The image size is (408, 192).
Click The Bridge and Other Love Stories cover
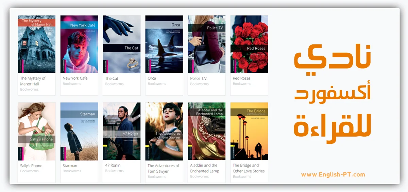(x=249, y=131)
